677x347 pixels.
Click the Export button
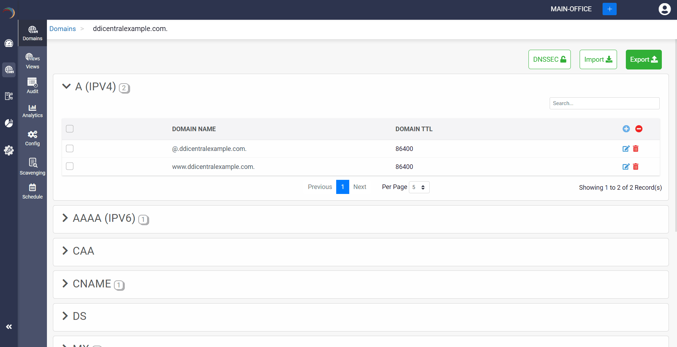pos(643,60)
